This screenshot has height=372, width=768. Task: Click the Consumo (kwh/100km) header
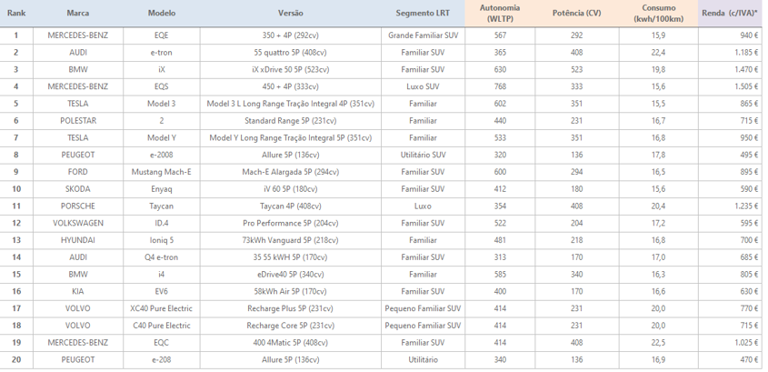[658, 14]
